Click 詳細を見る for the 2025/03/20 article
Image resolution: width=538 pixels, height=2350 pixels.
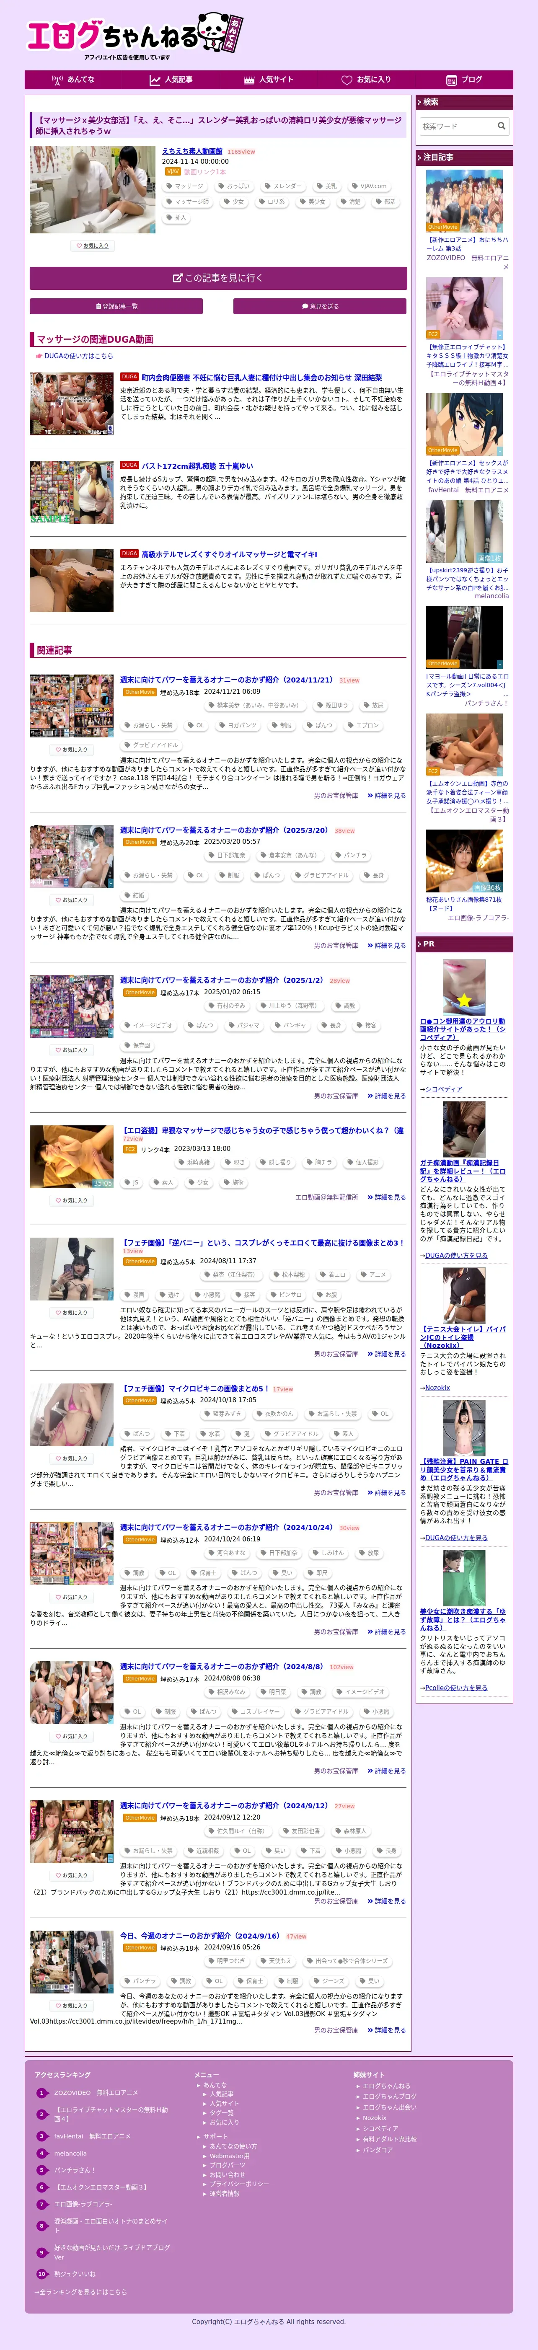(x=388, y=946)
